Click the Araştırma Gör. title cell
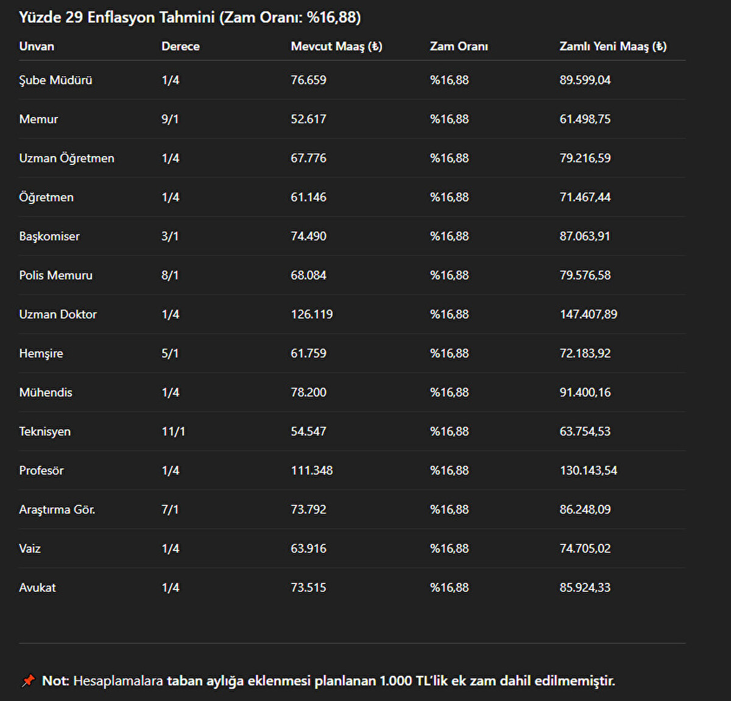Screen dimensions: 731x701 (57, 510)
